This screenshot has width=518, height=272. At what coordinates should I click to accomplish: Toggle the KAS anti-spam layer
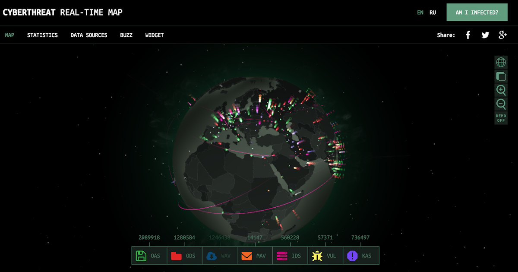pyautogui.click(x=361, y=256)
